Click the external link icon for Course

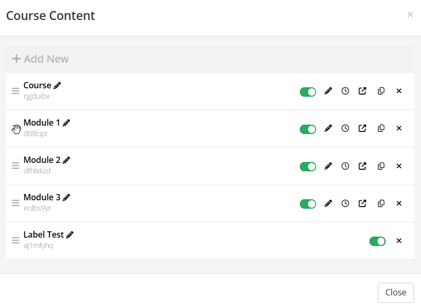coord(363,91)
